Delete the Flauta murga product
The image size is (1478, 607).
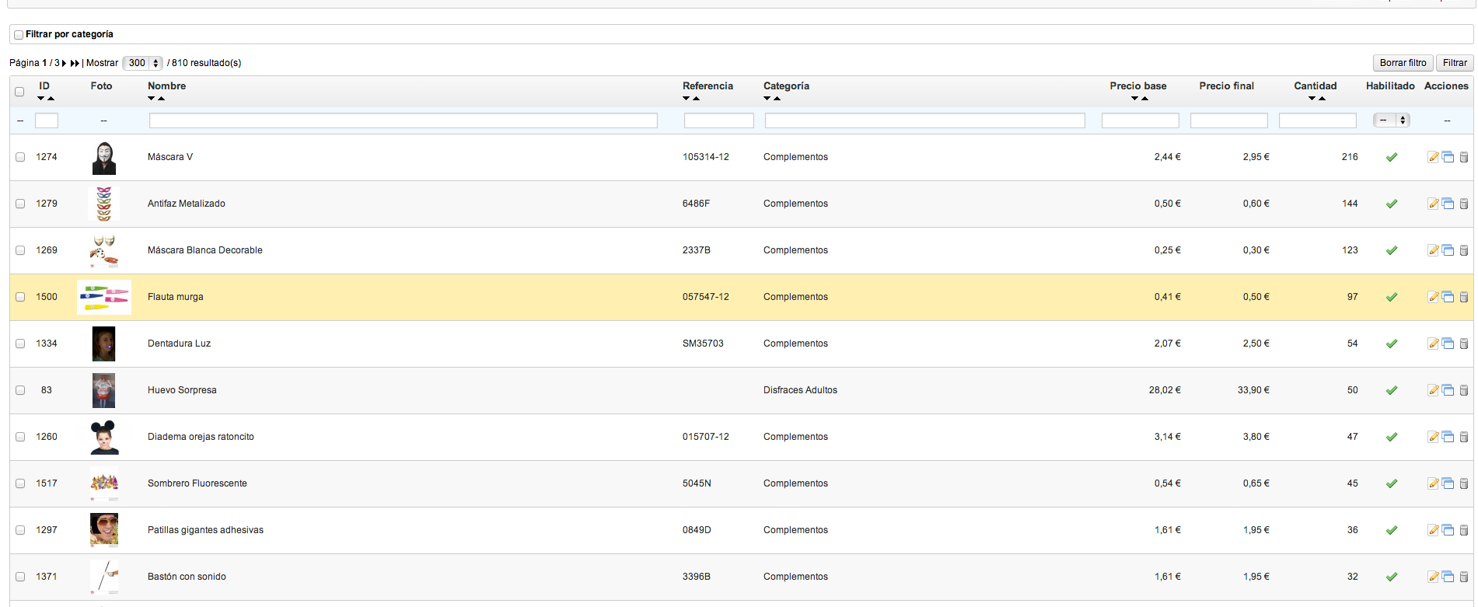[1463, 297]
